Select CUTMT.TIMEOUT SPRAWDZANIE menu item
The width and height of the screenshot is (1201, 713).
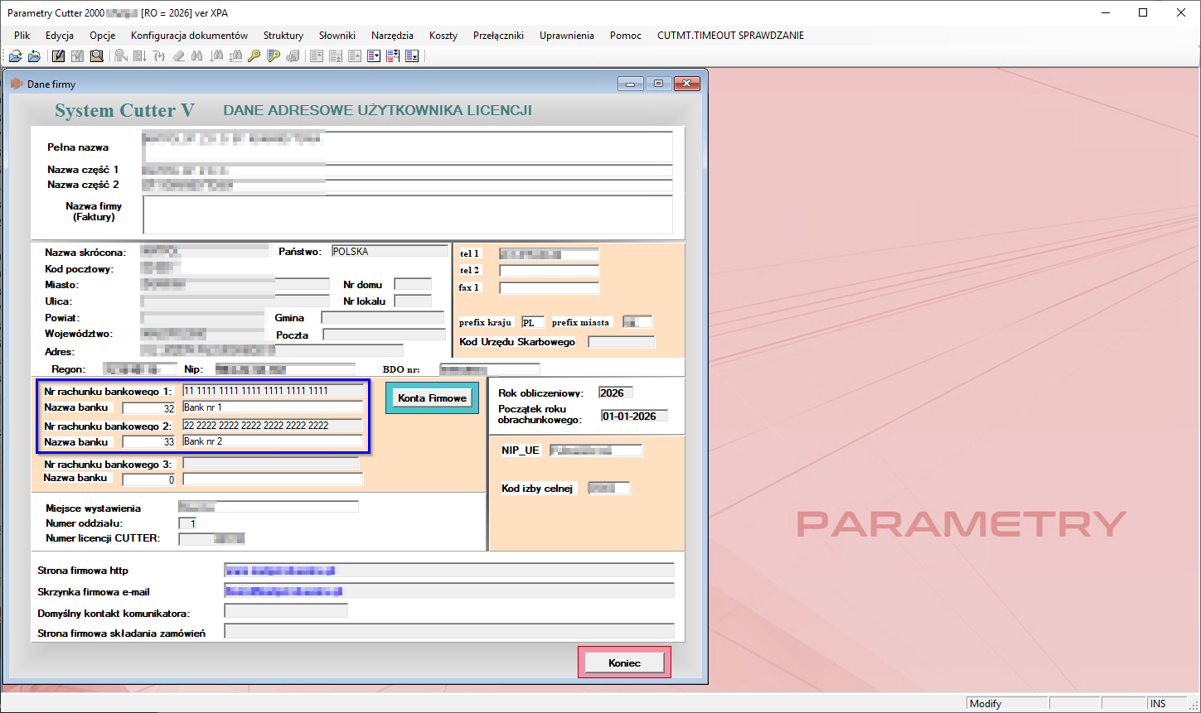[731, 36]
